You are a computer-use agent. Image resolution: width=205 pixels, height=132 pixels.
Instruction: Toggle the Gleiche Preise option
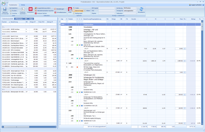78,11
